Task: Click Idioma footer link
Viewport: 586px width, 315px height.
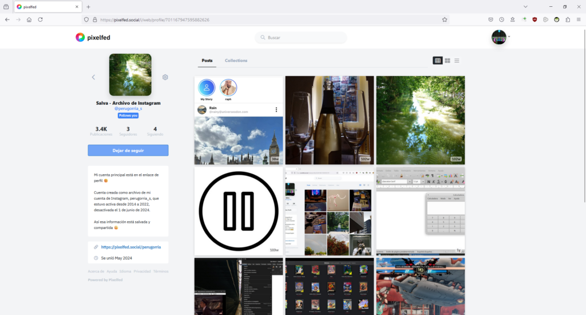Action: click(125, 271)
